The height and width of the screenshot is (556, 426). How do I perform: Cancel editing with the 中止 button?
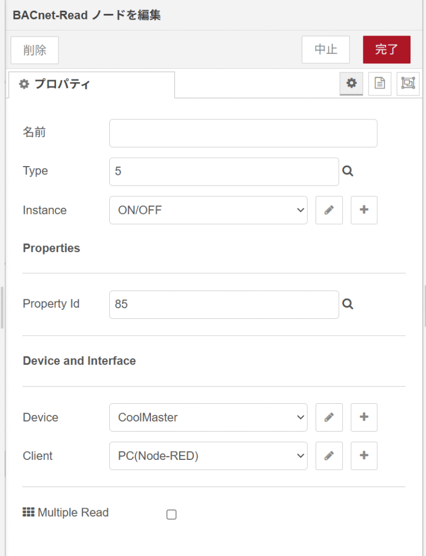click(x=326, y=49)
